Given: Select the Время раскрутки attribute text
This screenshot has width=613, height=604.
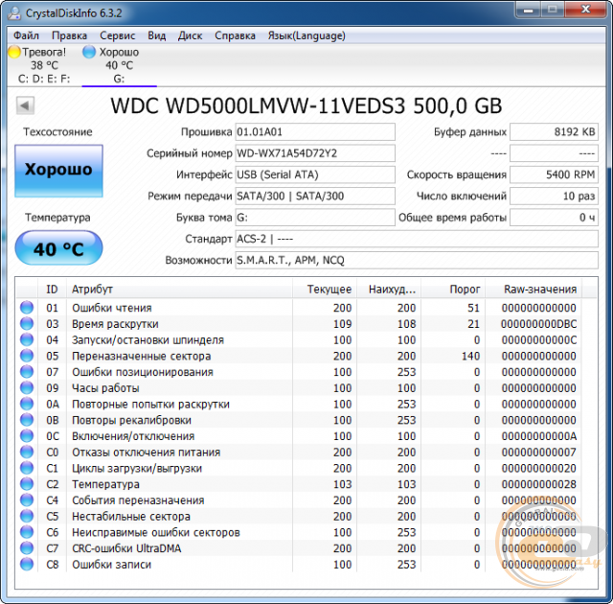Looking at the screenshot, I should (x=115, y=324).
